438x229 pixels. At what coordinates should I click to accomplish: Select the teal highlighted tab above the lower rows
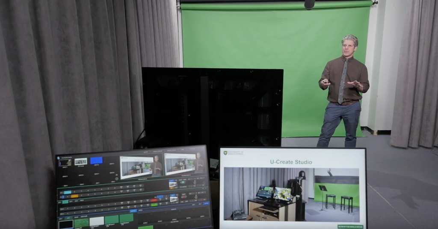(x=65, y=202)
